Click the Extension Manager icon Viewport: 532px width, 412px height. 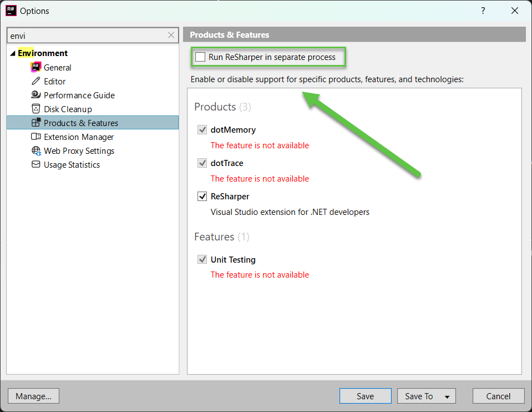[36, 137]
